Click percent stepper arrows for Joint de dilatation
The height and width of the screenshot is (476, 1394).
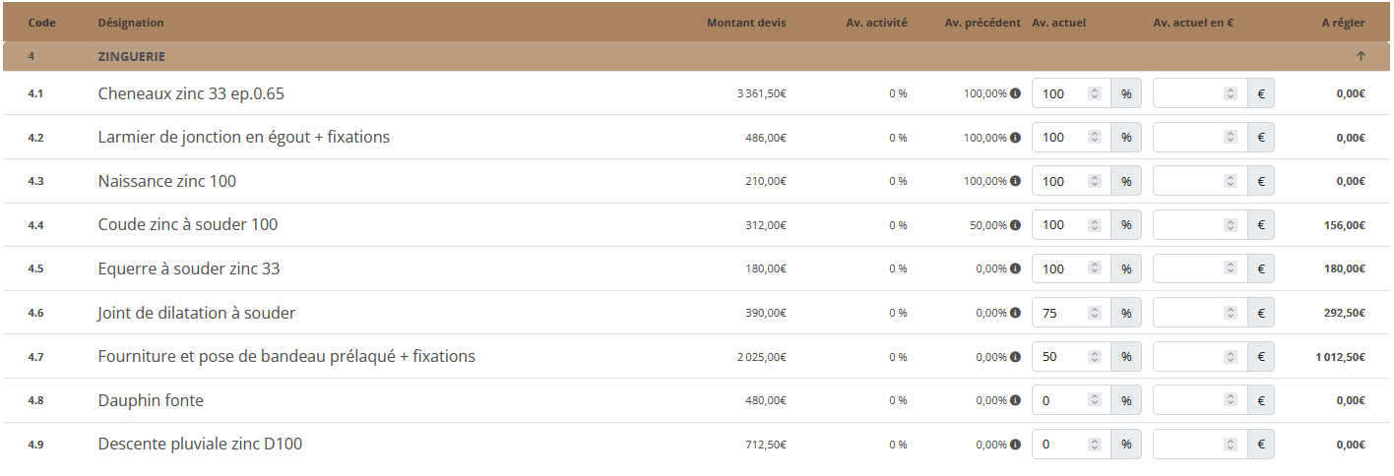coord(1094,313)
